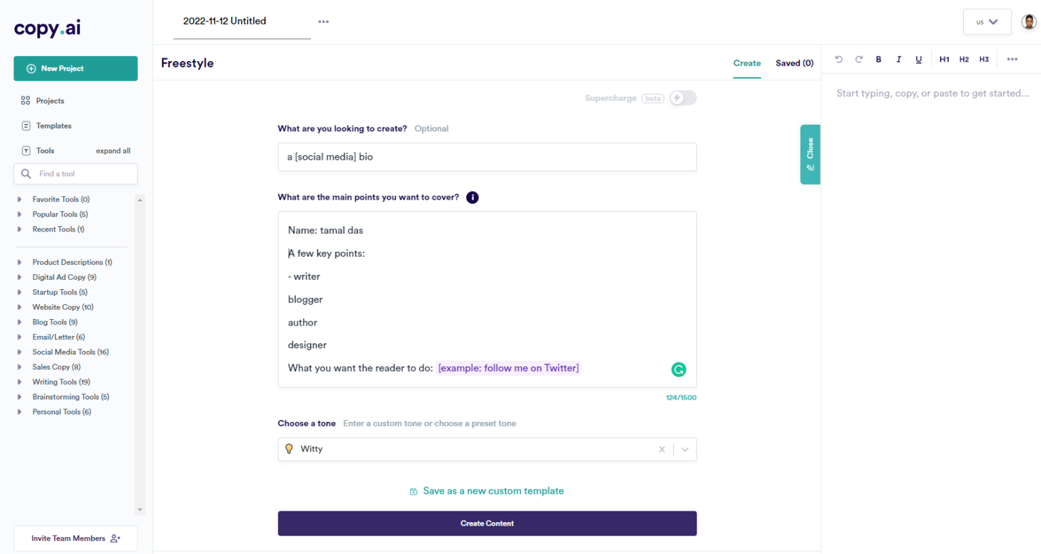
Task: Click Save as a new custom template
Action: pos(487,490)
